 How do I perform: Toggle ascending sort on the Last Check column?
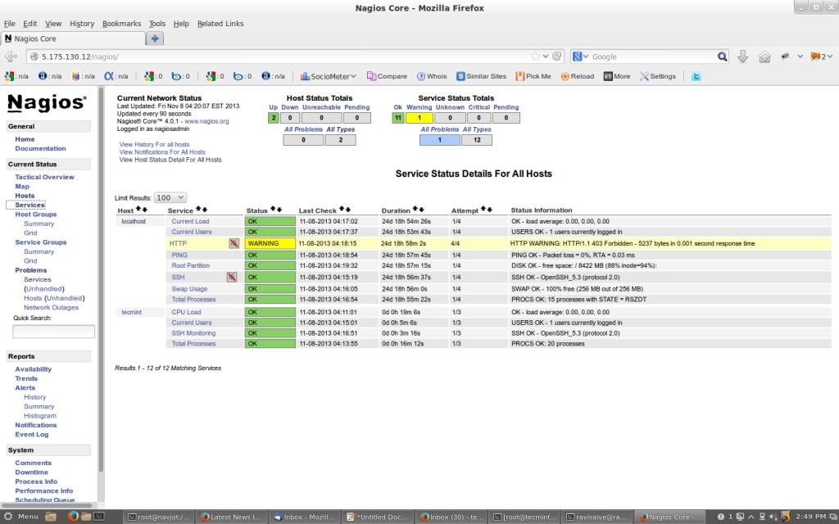point(342,210)
